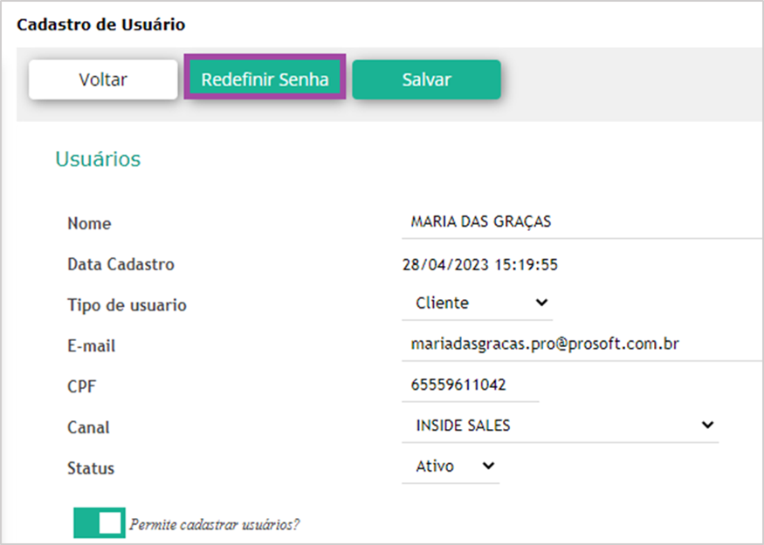The height and width of the screenshot is (545, 764).
Task: Click the CPF label
Action: [x=81, y=387]
